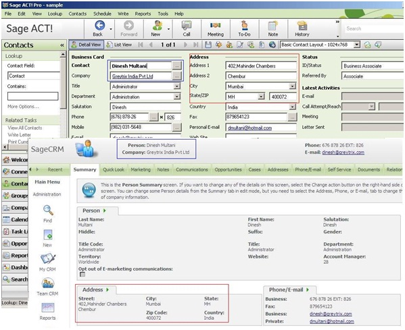Expand the Person section arrow
Viewport: 405px width, 330px height.
pos(105,211)
